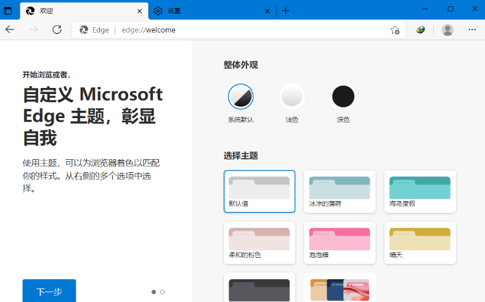The image size is (485, 302).
Task: Click the 下一步 button
Action: point(49,291)
